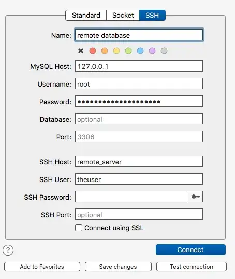Clear color label with the X icon
Screen dimensions: 235x279
point(81,51)
